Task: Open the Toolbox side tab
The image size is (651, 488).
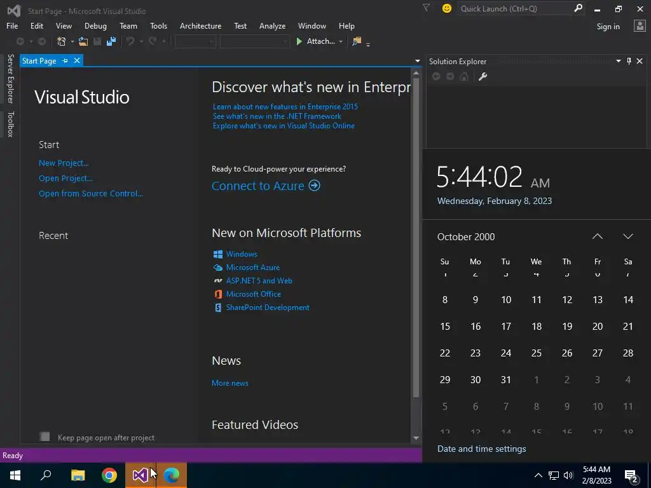Action: (10, 124)
